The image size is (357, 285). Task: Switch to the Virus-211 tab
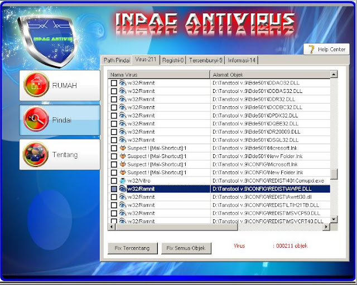(x=146, y=60)
